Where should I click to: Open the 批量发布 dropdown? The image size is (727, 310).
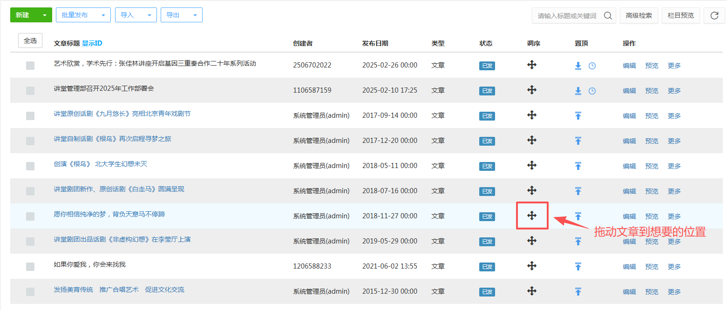coord(83,15)
